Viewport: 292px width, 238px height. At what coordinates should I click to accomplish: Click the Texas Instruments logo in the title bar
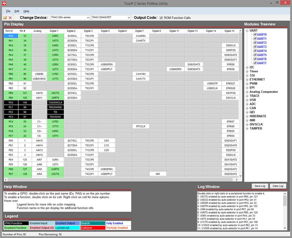pyautogui.click(x=4, y=3)
